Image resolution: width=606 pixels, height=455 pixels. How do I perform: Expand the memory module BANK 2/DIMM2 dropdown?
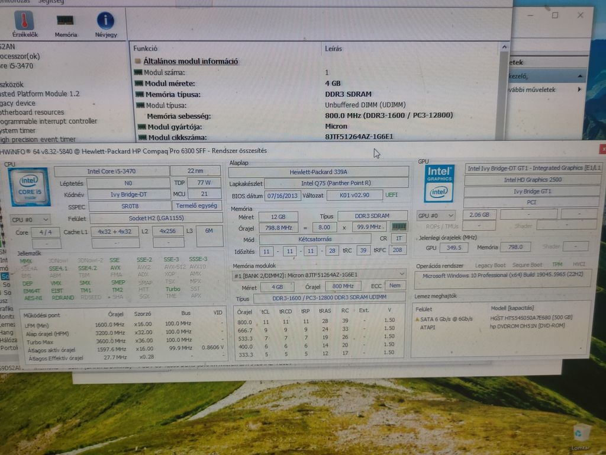coord(402,274)
